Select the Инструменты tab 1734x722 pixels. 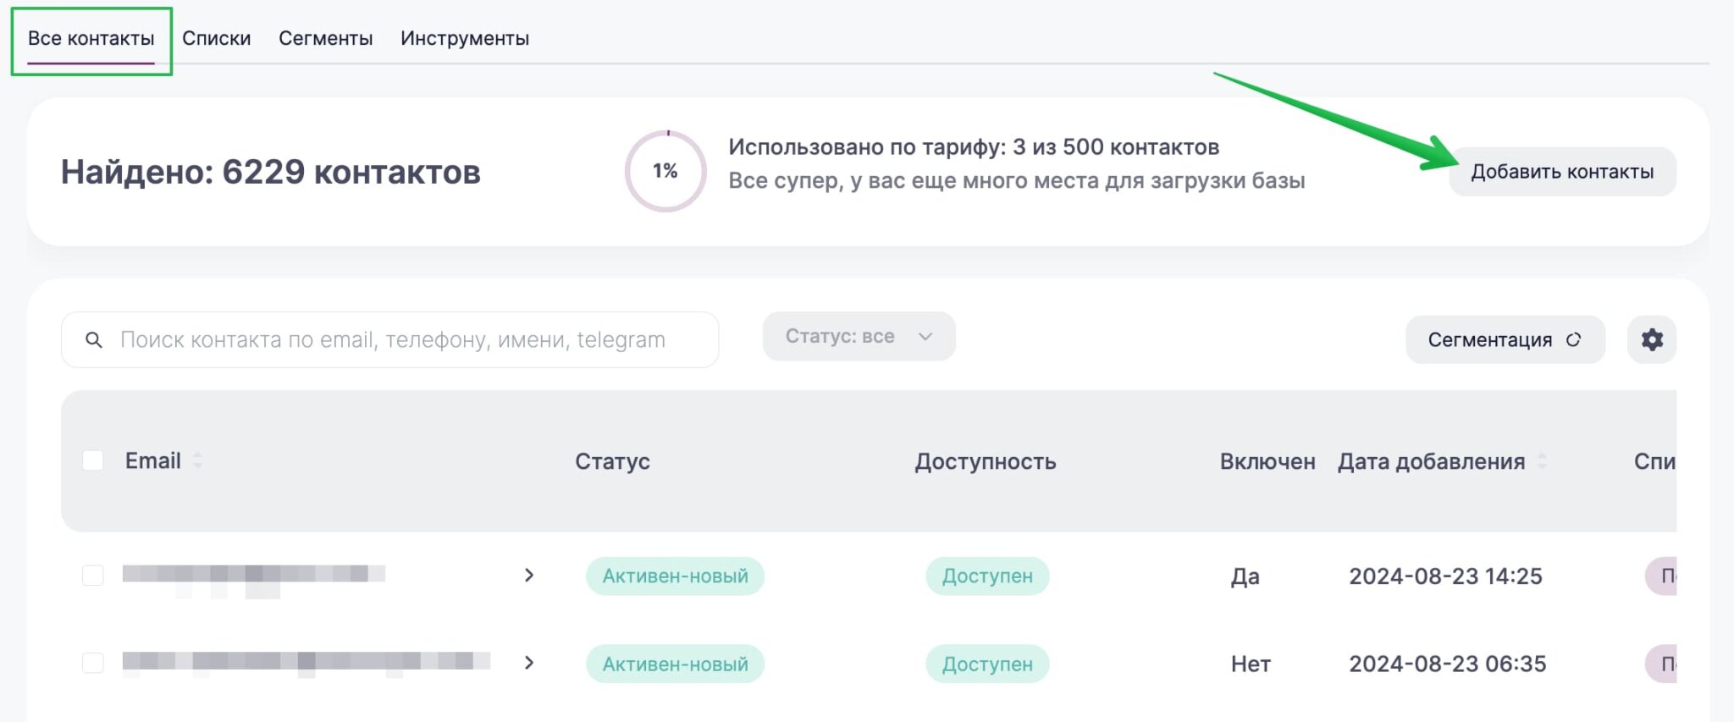pos(465,38)
